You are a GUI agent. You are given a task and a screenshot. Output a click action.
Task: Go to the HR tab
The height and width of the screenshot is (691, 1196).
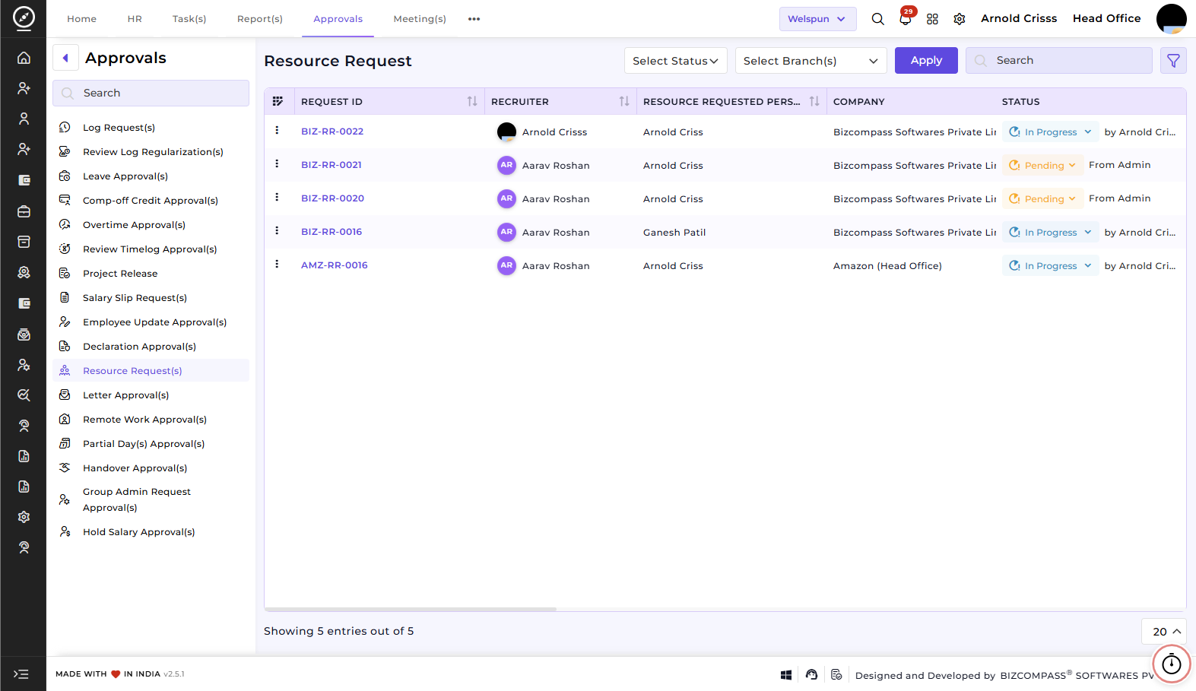tap(135, 19)
